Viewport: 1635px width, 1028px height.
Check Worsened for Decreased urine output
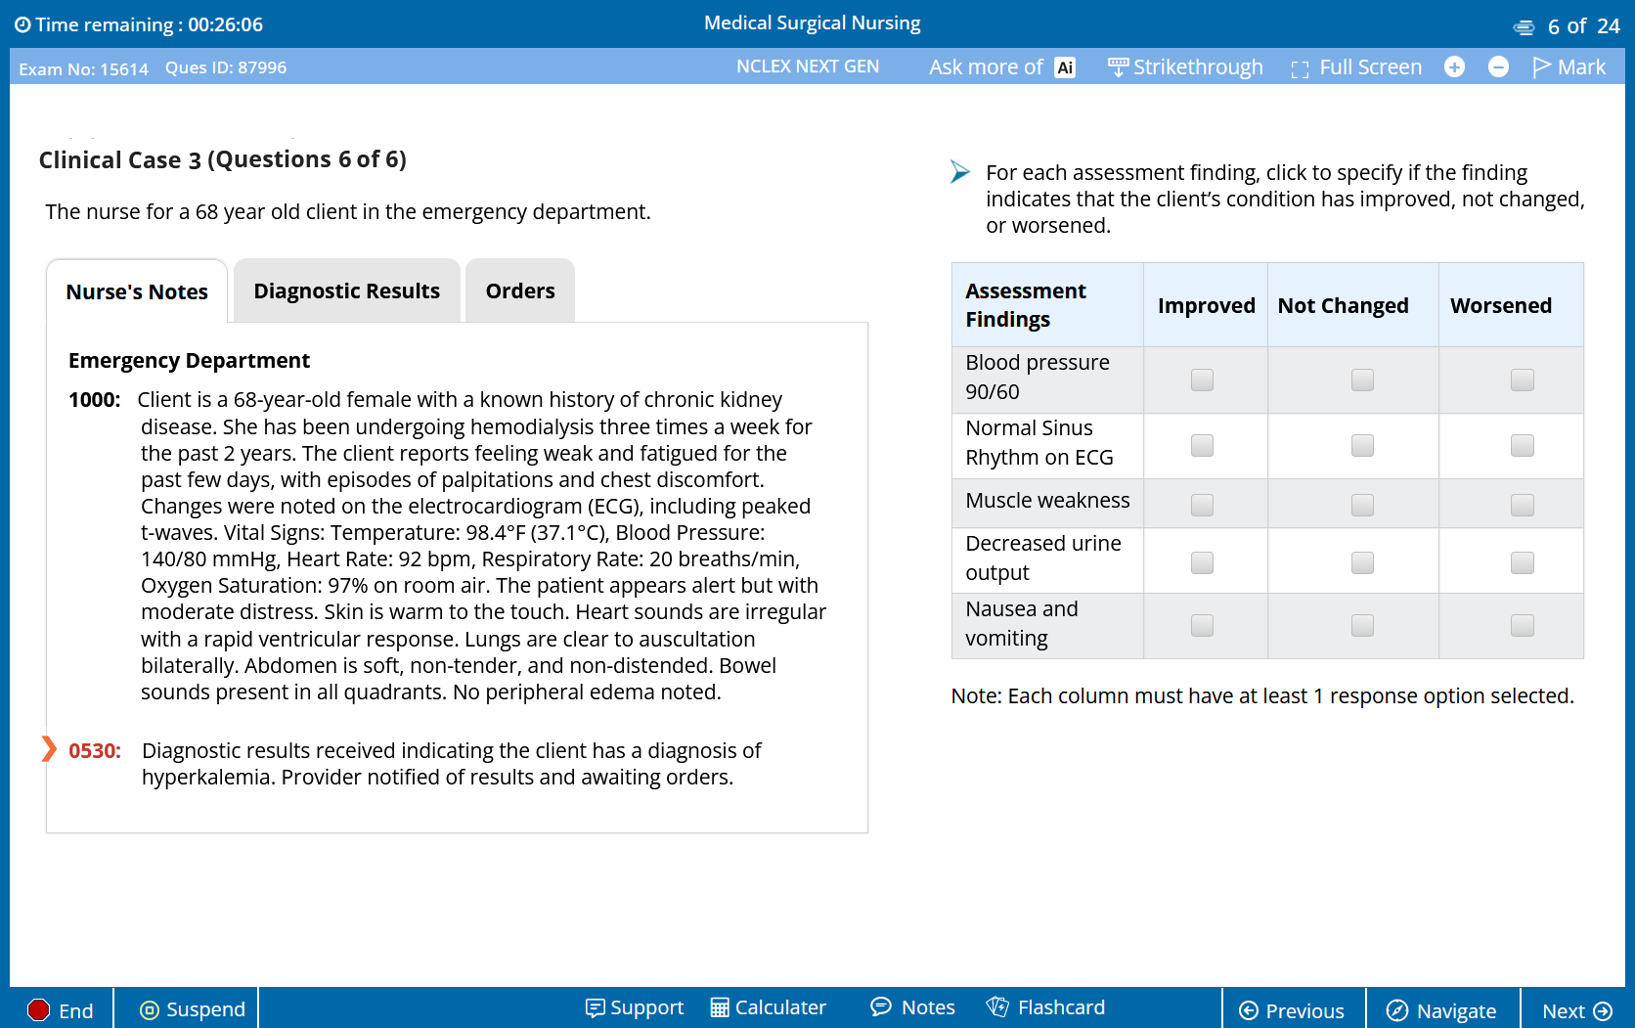point(1523,562)
